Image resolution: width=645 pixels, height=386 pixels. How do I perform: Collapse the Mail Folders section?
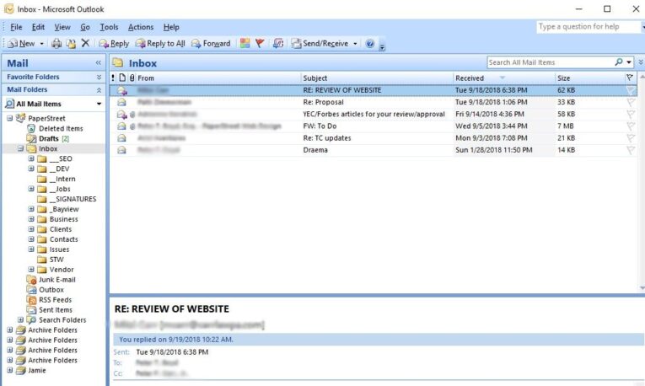click(x=99, y=89)
